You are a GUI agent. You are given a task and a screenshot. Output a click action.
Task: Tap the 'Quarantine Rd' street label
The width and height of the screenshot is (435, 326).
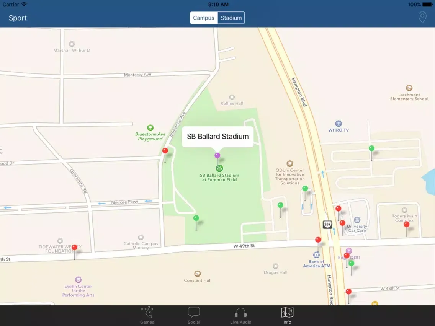[x=78, y=181]
